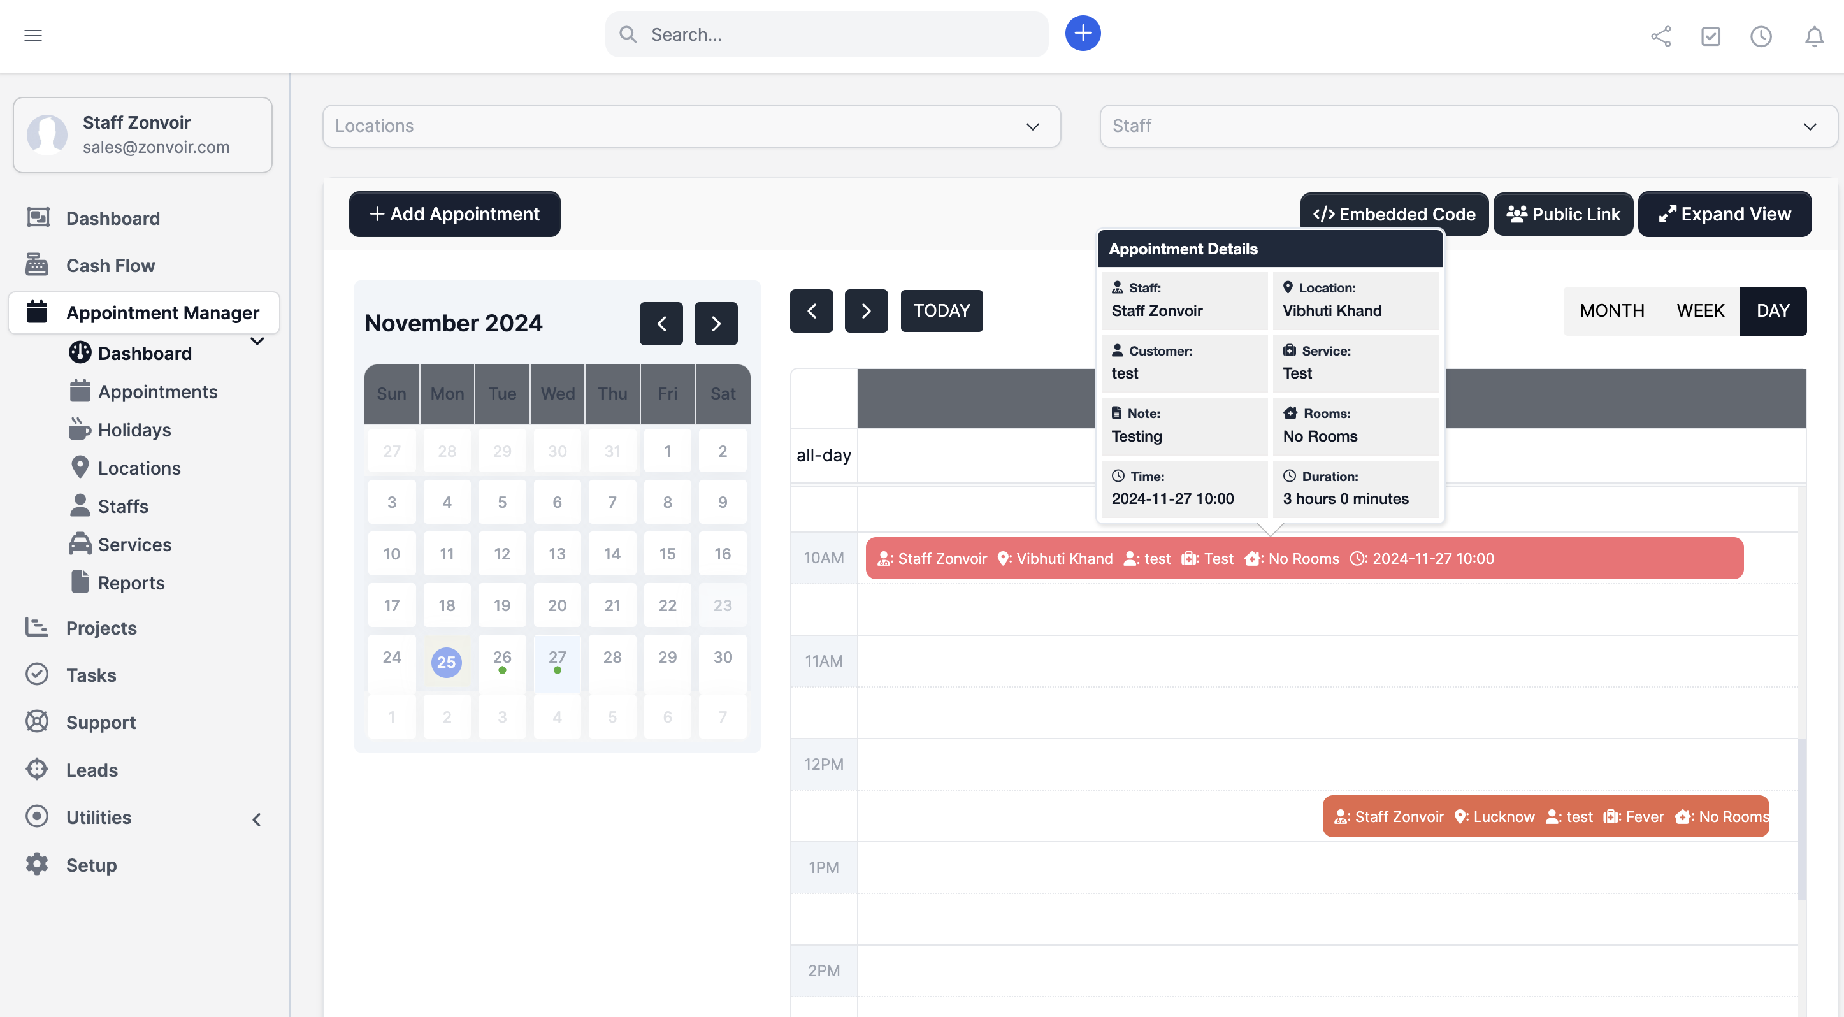1844x1017 pixels.
Task: Click the orange Lucknow Fever appointment
Action: click(1545, 817)
